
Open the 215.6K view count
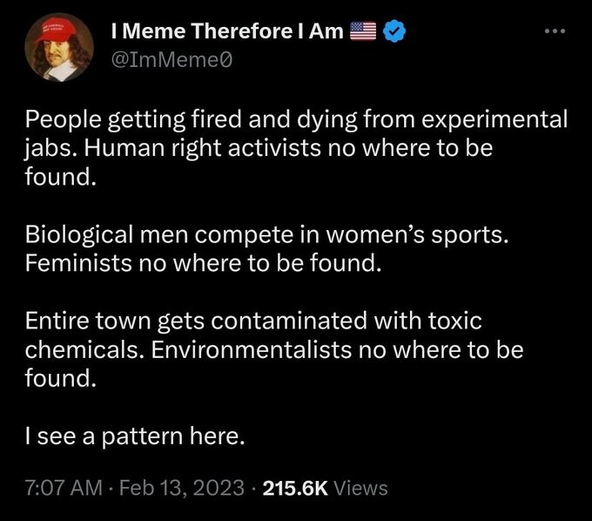295,488
